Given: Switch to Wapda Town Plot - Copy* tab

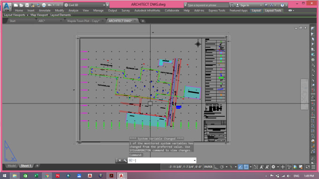Looking at the screenshot, I should [83, 21].
